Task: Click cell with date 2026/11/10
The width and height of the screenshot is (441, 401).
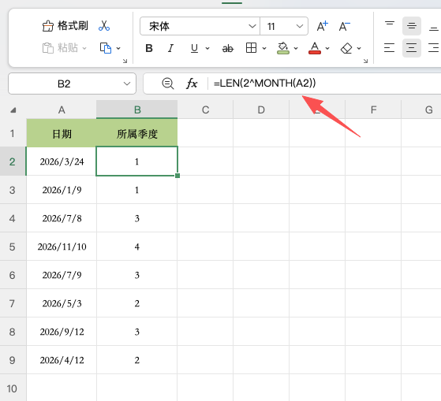Action: [62, 247]
